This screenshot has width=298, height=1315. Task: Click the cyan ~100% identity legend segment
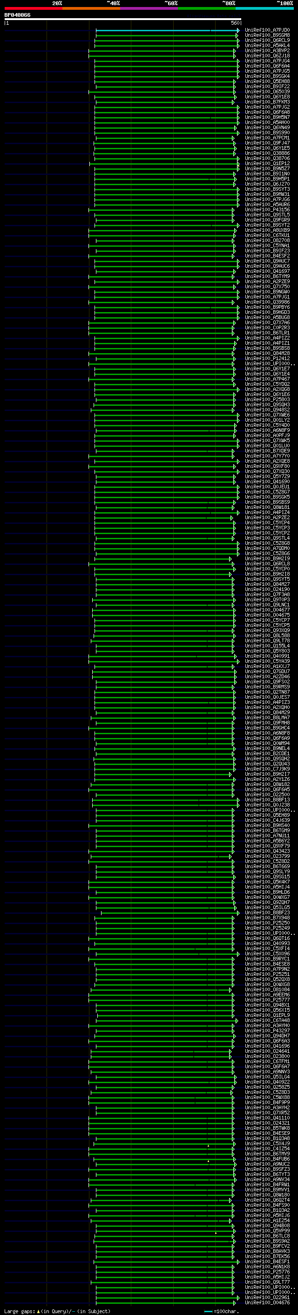tap(264, 8)
